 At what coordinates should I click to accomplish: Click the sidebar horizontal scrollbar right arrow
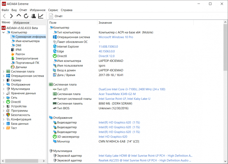pos(44,161)
